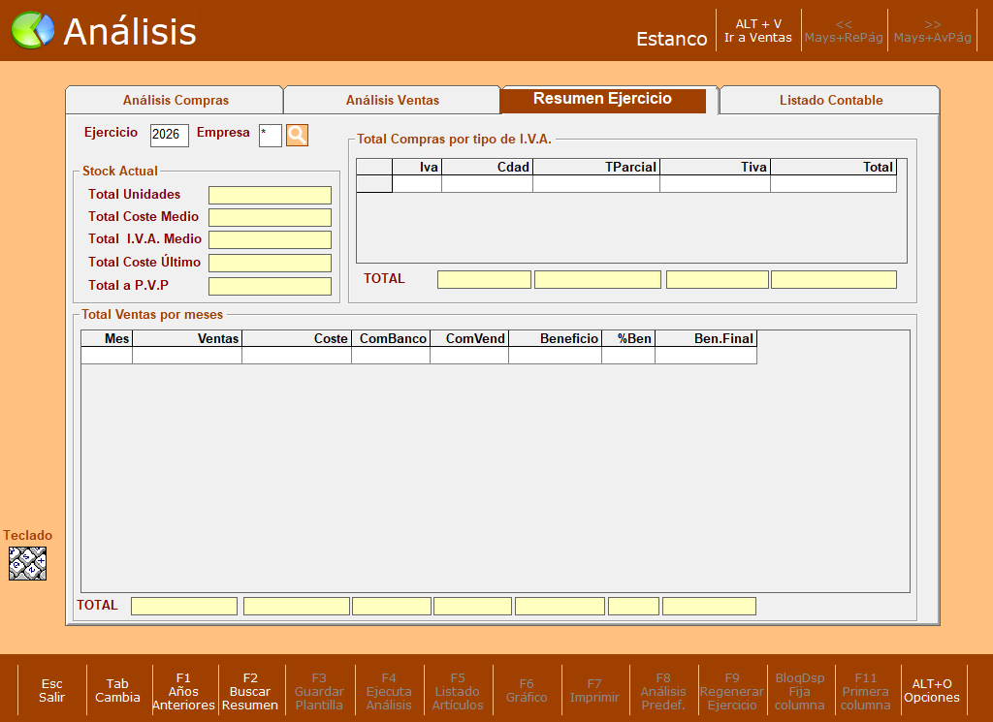Click the TParcial column header
Image resolution: width=993 pixels, height=722 pixels.
pyautogui.click(x=596, y=167)
